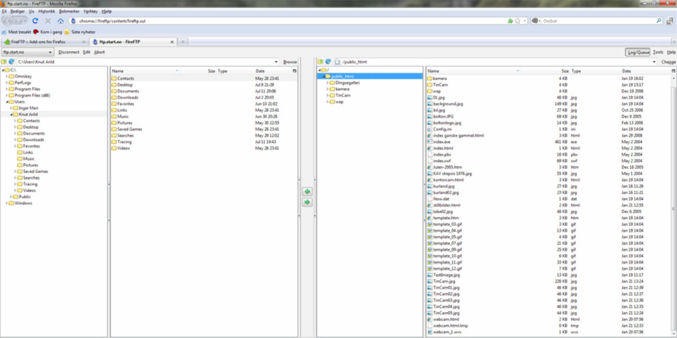
Task: Switch to FireFTP Add-ons for Firefox tab
Action: 44,42
